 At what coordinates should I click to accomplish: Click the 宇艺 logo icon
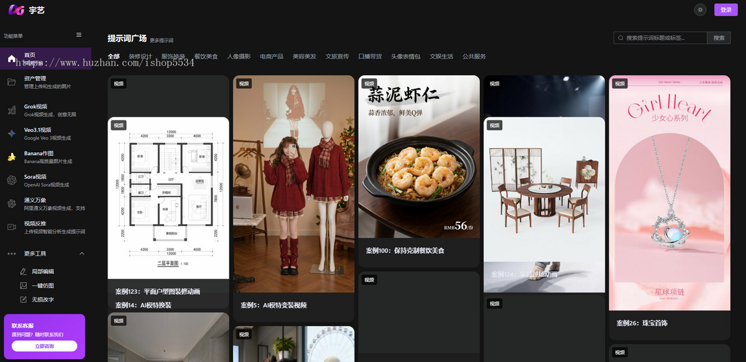click(x=17, y=10)
